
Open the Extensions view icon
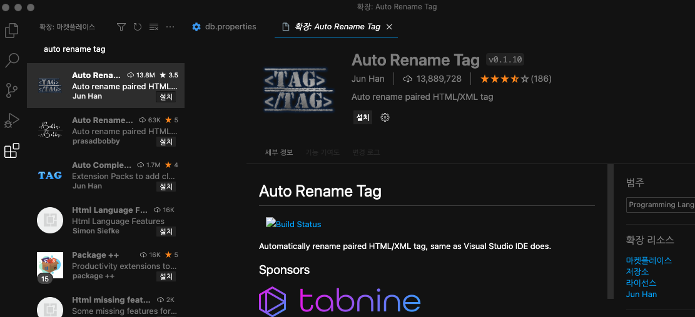point(11,151)
